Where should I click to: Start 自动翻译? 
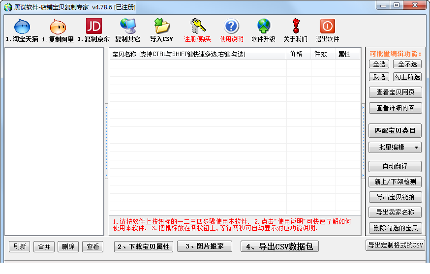click(x=395, y=166)
